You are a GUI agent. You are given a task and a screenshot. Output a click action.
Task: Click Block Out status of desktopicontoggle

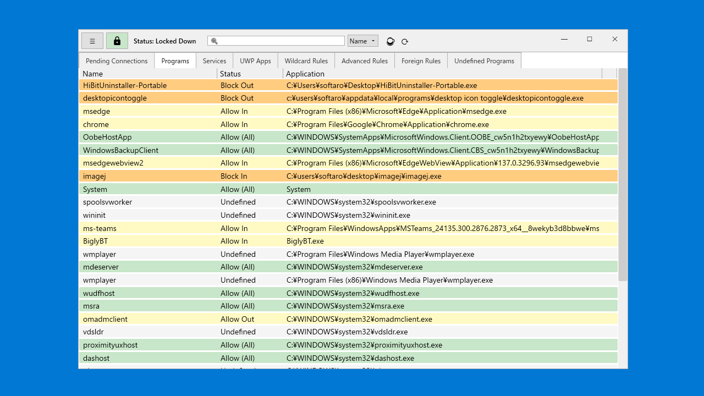pos(237,98)
